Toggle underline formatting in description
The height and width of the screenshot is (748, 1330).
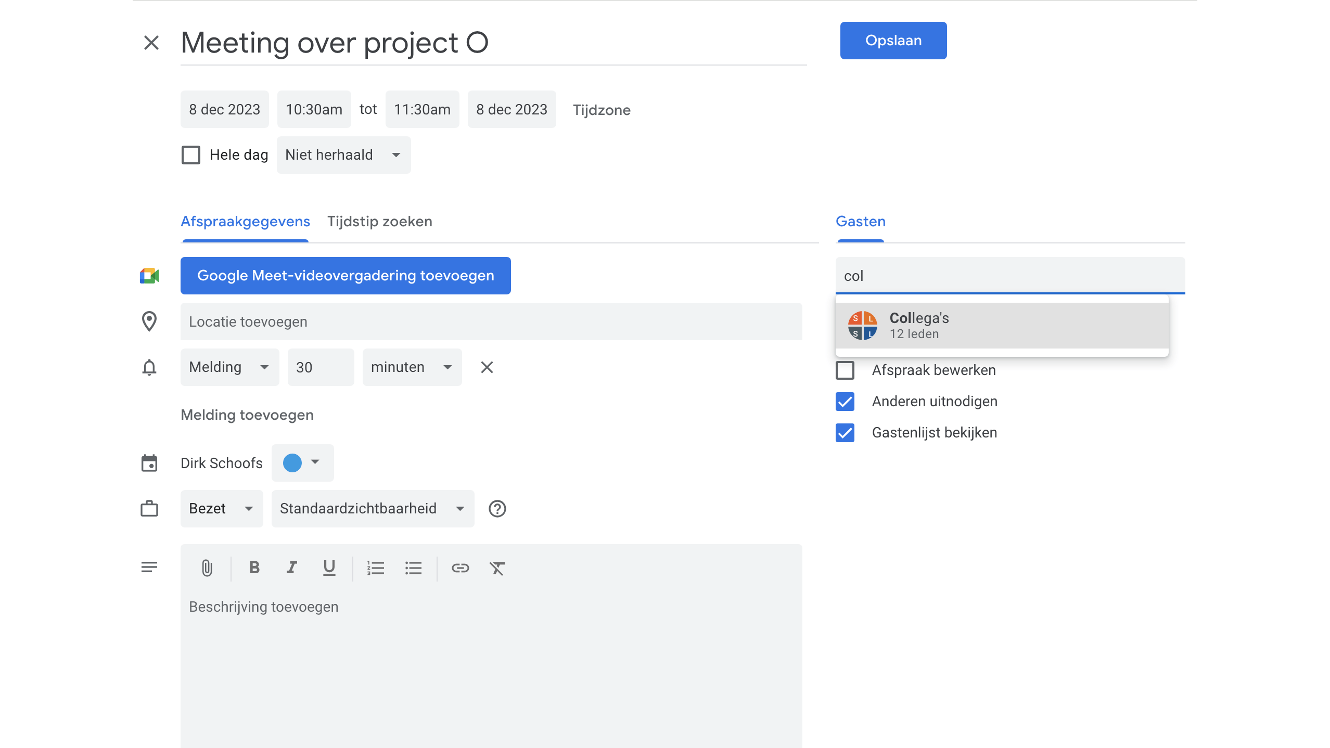tap(329, 568)
